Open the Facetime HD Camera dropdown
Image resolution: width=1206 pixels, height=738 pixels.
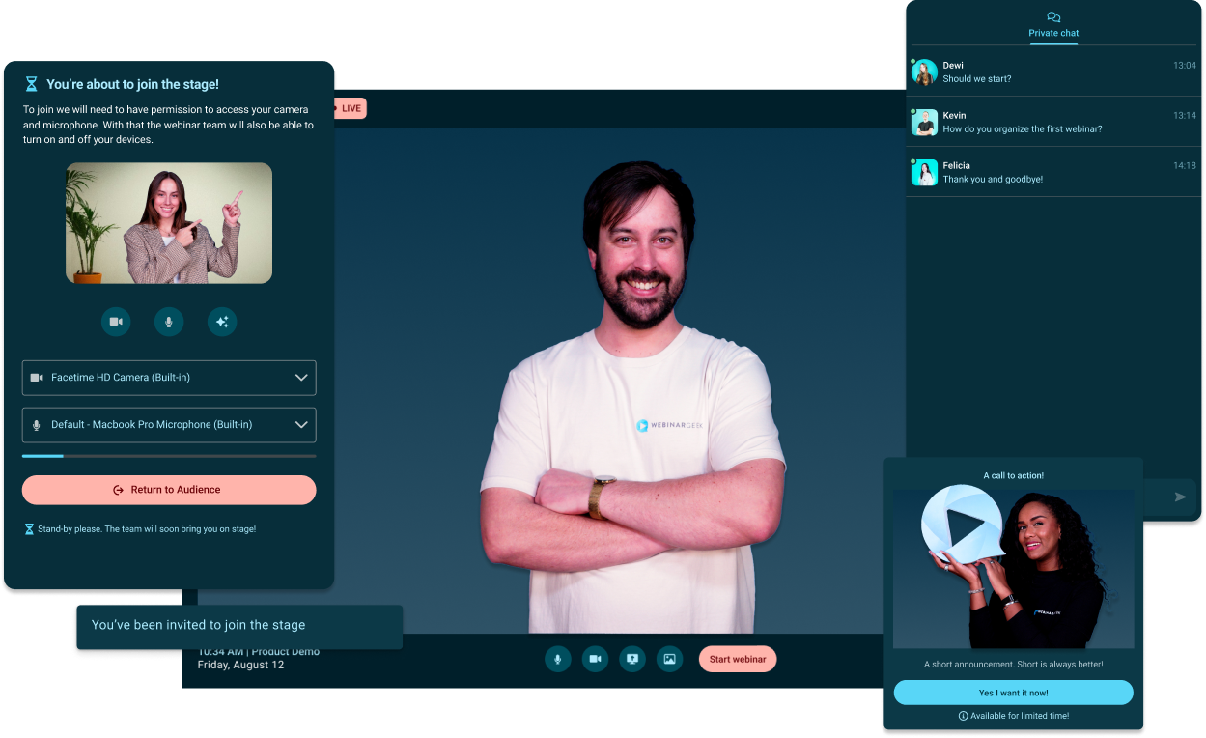click(169, 378)
